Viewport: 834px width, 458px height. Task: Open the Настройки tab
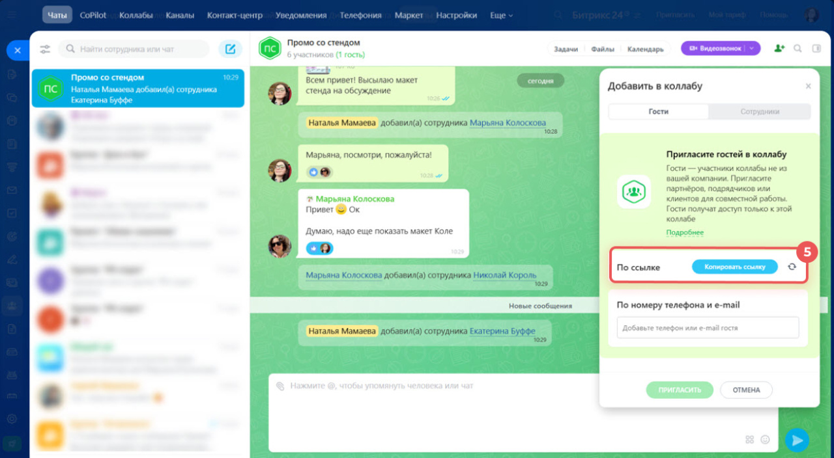click(457, 15)
